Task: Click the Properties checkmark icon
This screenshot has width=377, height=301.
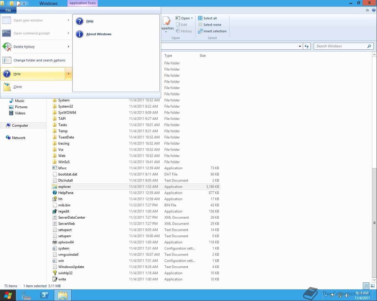Action: click(x=167, y=21)
